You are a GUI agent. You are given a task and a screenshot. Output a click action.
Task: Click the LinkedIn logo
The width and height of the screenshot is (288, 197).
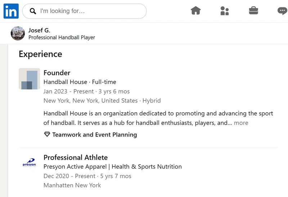pyautogui.click(x=11, y=11)
